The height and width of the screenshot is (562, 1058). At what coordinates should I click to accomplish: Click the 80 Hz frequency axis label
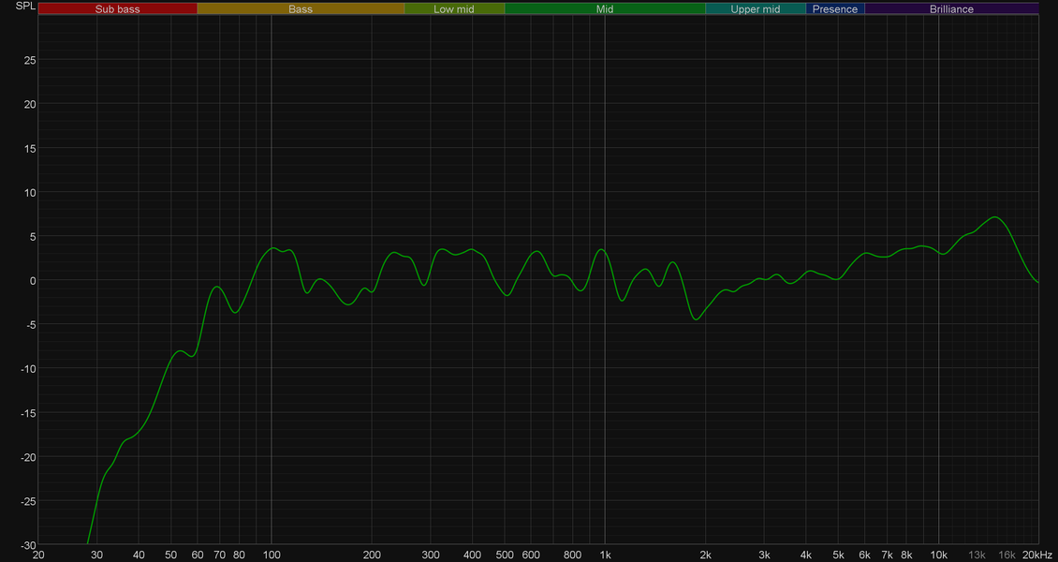tap(239, 555)
